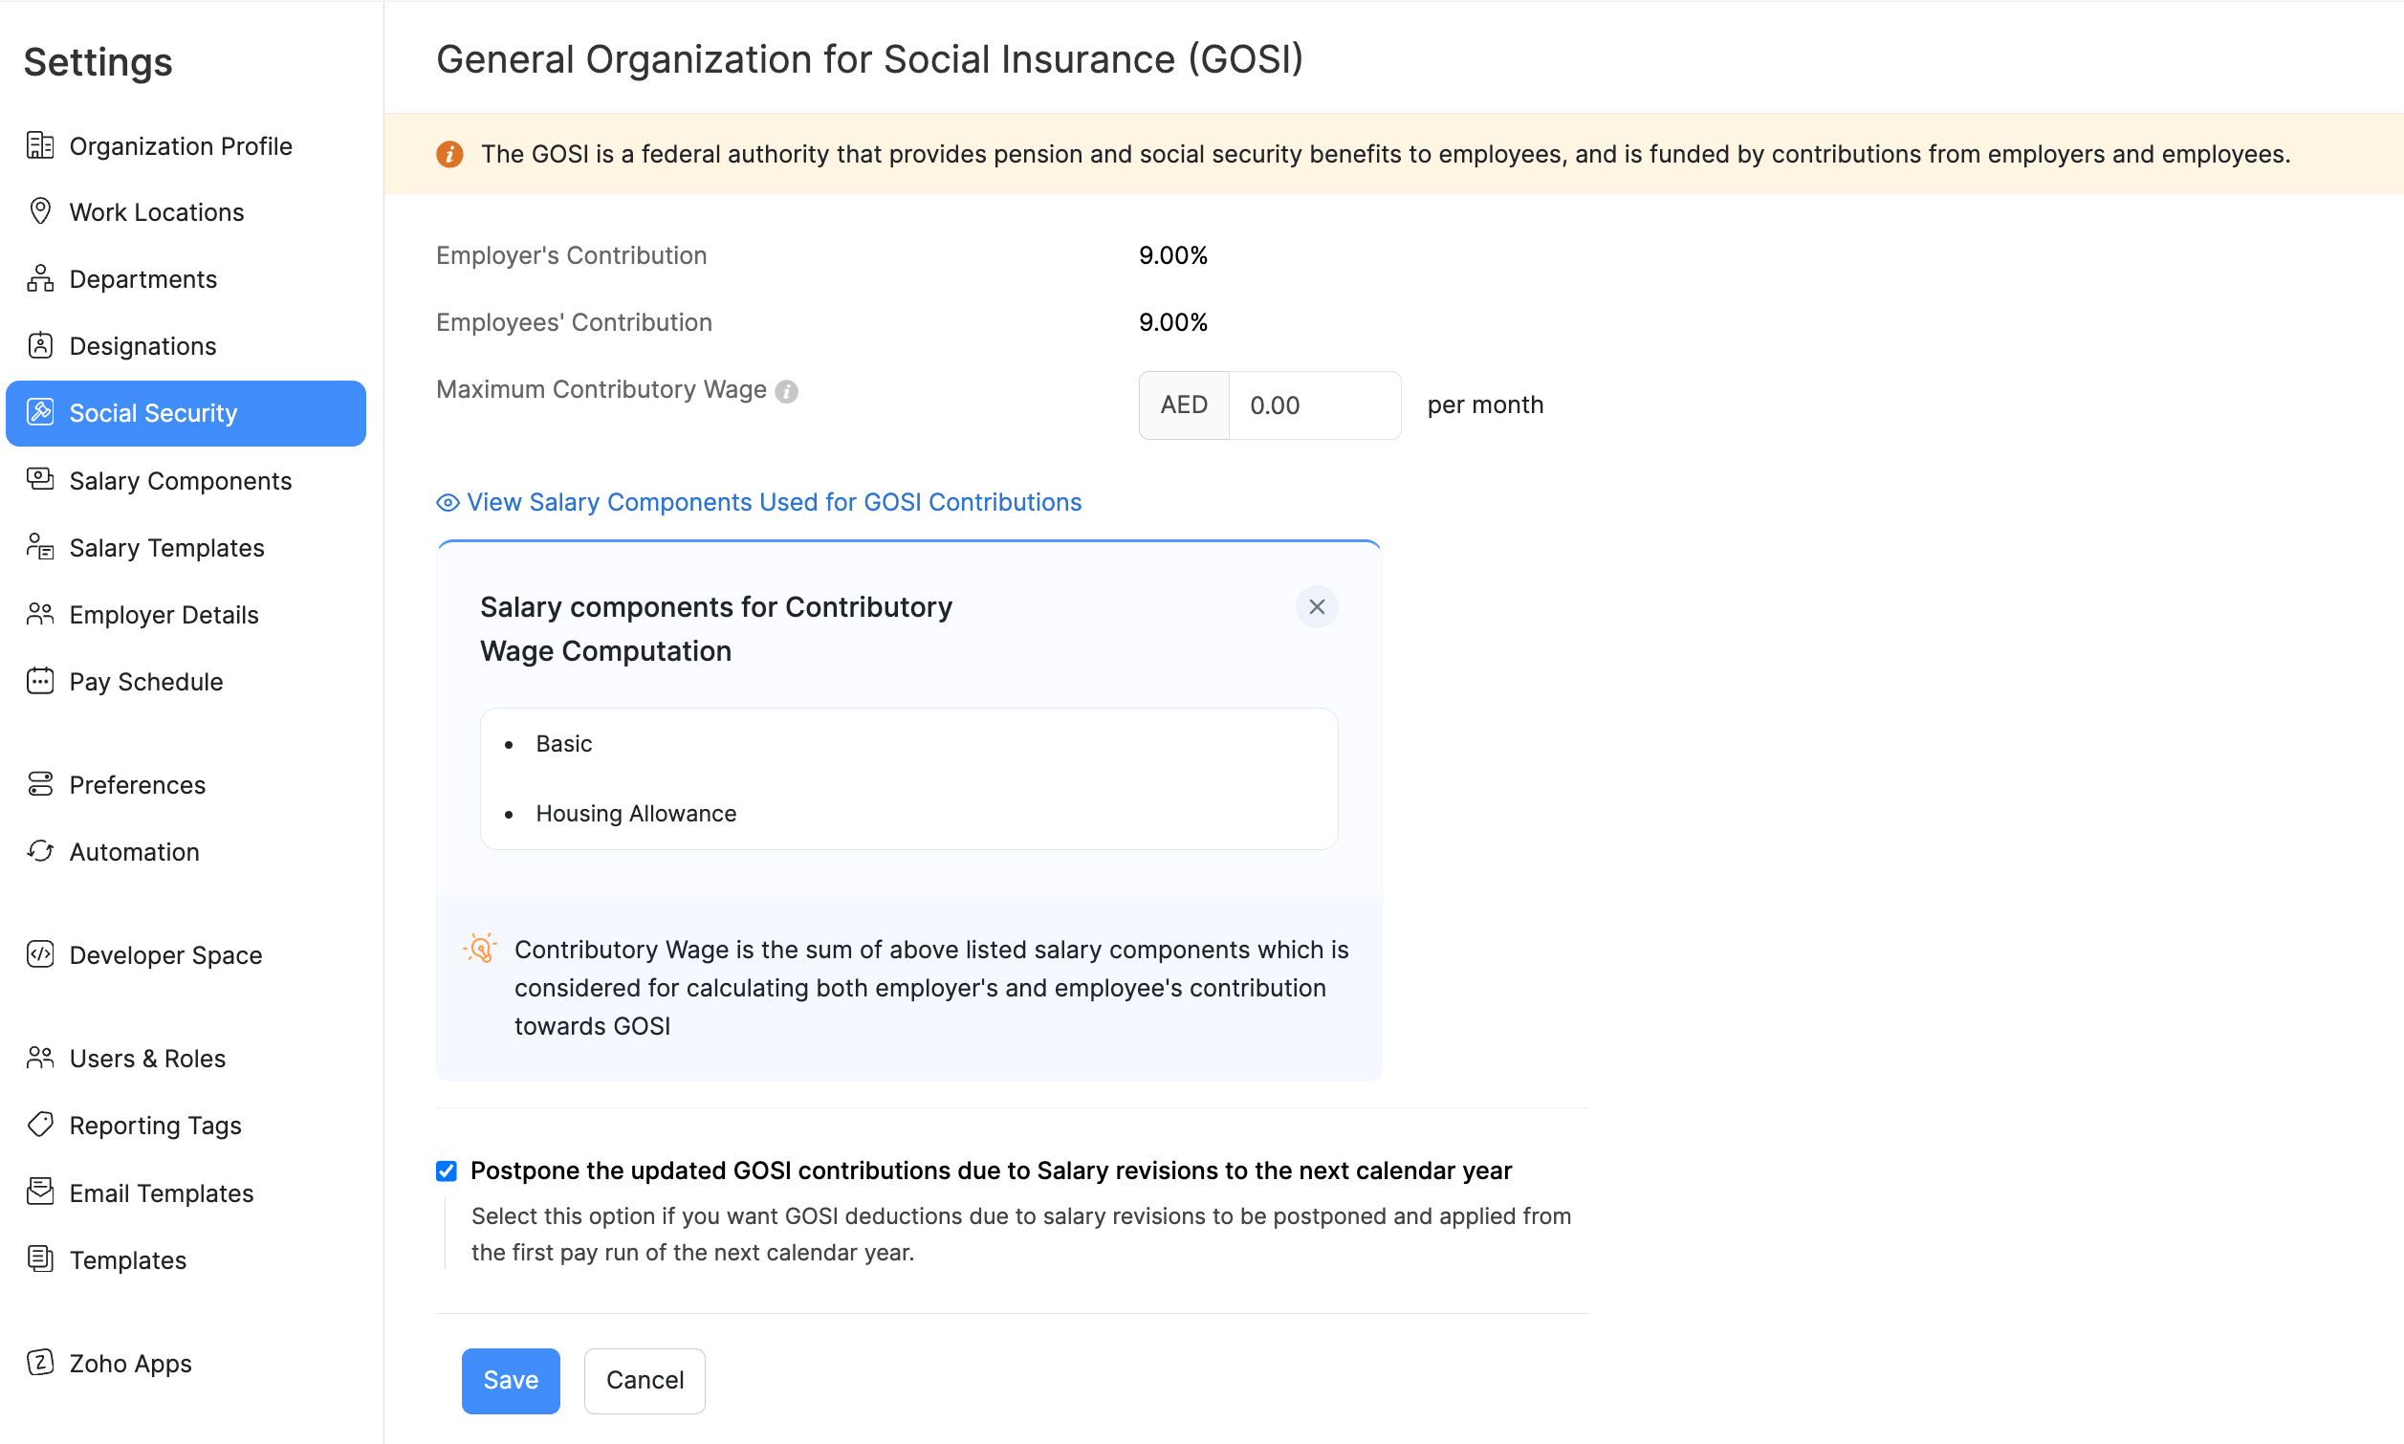Cancel the GOSI changes
This screenshot has width=2404, height=1444.
click(x=645, y=1380)
